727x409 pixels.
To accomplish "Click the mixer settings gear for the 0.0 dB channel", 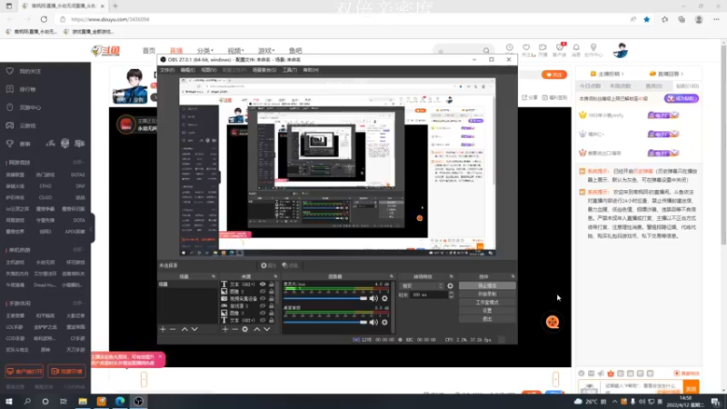I will tap(384, 323).
